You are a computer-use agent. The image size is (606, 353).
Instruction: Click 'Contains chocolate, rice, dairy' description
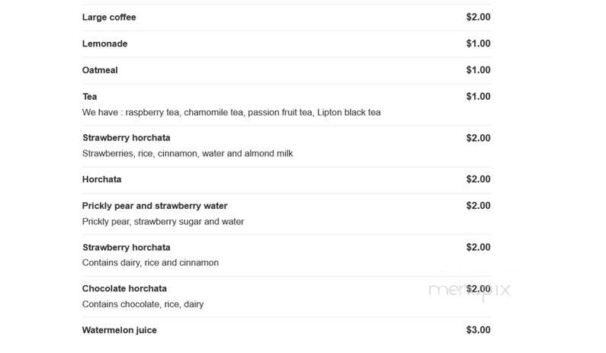[143, 304]
